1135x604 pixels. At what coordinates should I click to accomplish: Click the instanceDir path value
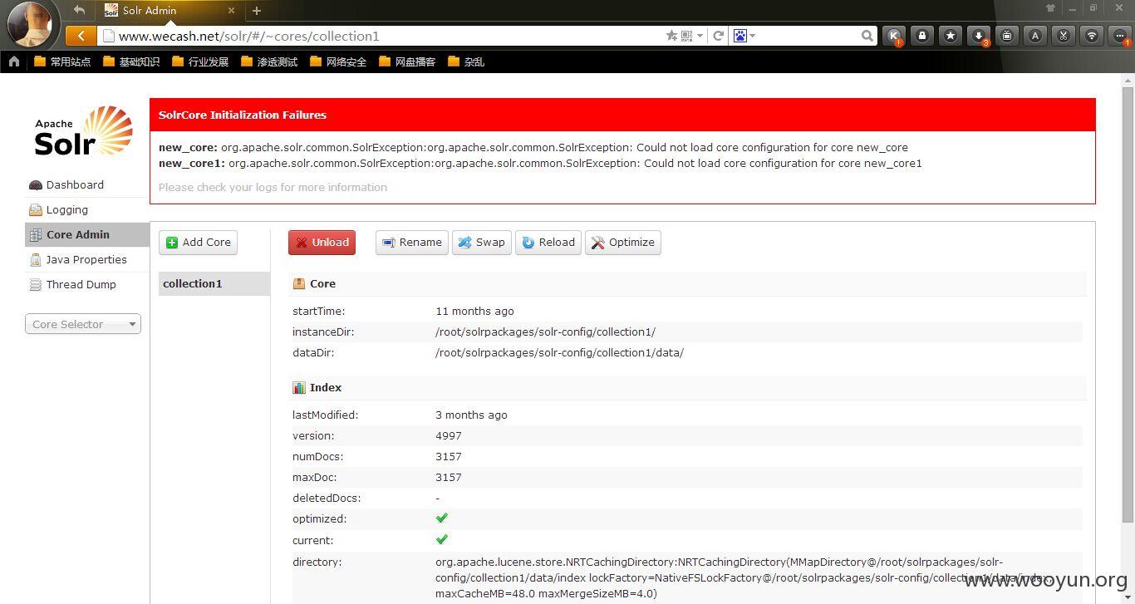(545, 331)
